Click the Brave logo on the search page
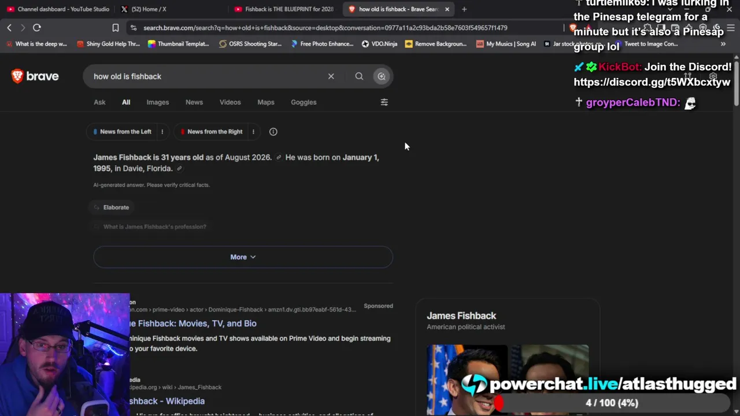Image resolution: width=740 pixels, height=416 pixels. (35, 76)
